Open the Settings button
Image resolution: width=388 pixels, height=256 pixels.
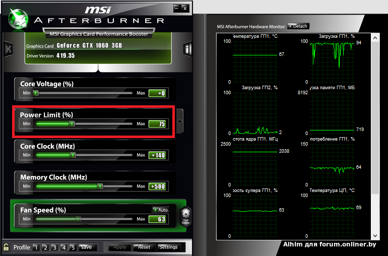pyautogui.click(x=168, y=247)
